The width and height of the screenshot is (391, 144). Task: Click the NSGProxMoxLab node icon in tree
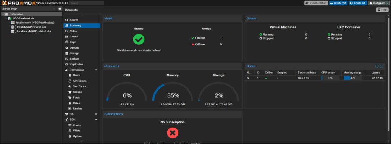tap(10, 18)
